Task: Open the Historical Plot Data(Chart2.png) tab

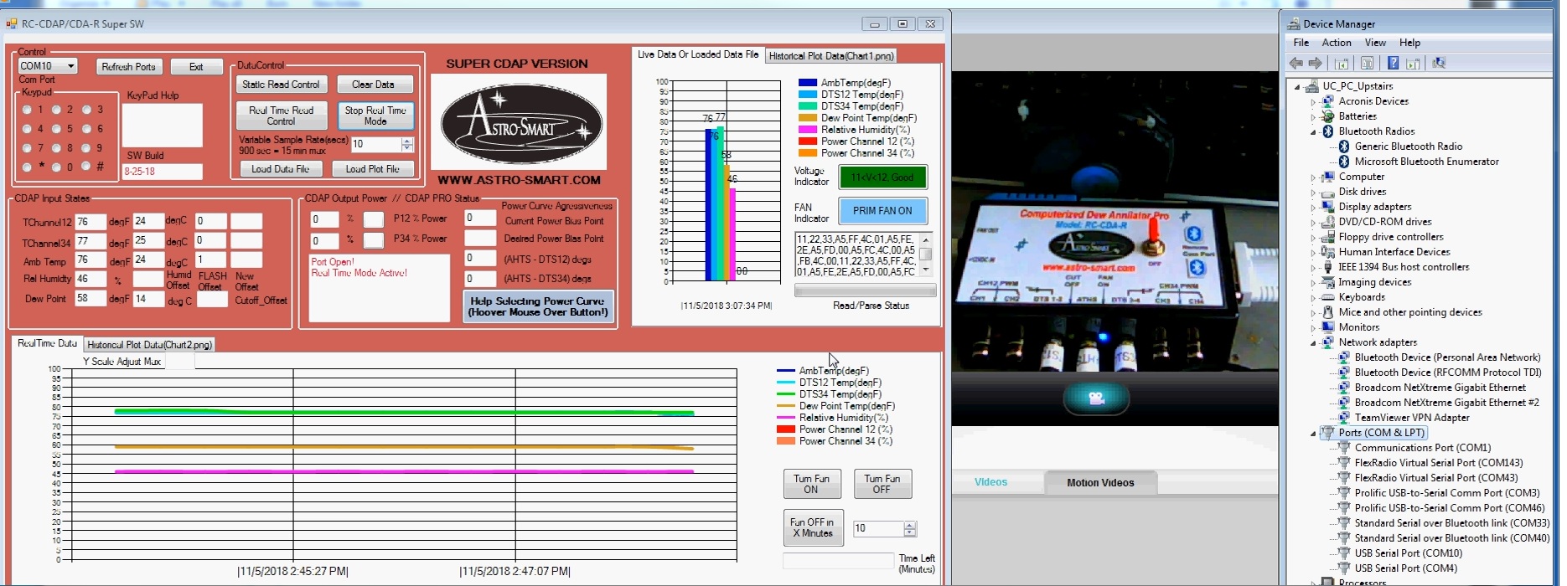Action: [x=150, y=345]
